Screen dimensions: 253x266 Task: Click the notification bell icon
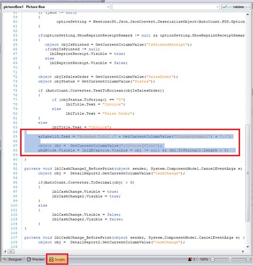[190, 259]
